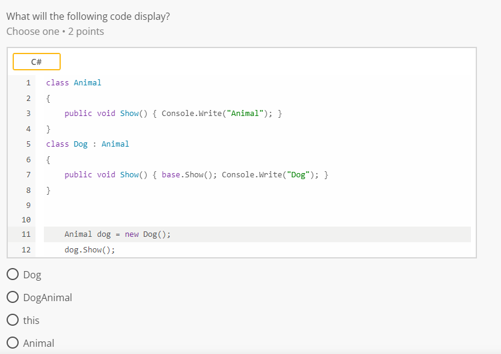Click the class Animal declaration
501x354 pixels.
click(x=73, y=82)
